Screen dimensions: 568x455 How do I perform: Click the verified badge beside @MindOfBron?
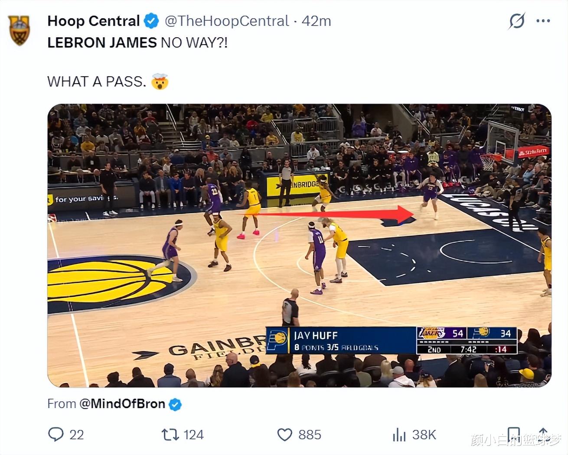pyautogui.click(x=175, y=404)
